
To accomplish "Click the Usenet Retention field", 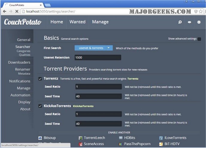I will click(98, 58).
